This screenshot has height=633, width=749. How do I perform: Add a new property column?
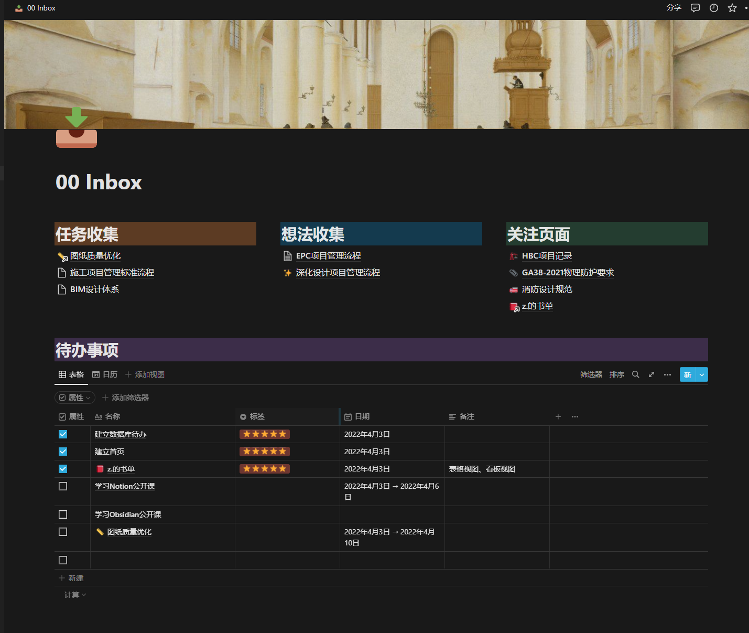click(x=558, y=416)
